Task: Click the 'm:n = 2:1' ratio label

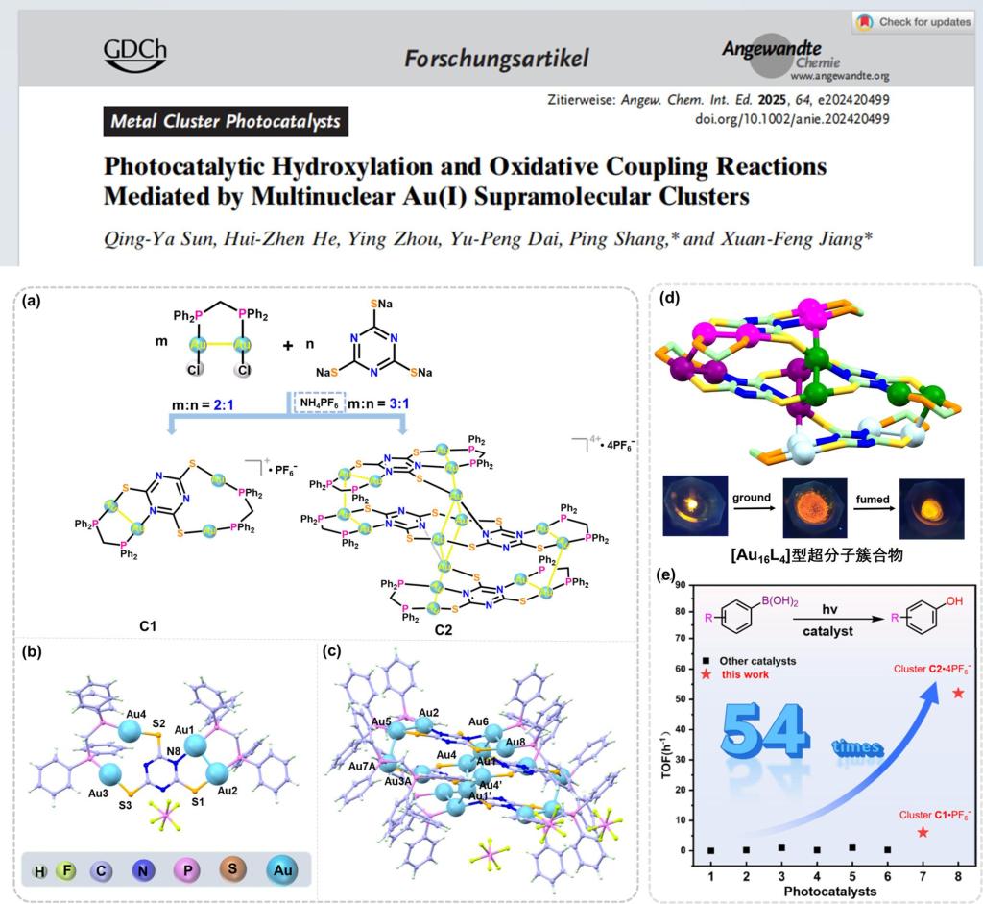Action: 203,405
